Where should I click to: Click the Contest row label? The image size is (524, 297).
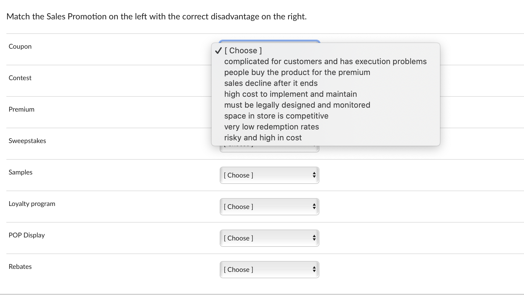pyautogui.click(x=20, y=78)
